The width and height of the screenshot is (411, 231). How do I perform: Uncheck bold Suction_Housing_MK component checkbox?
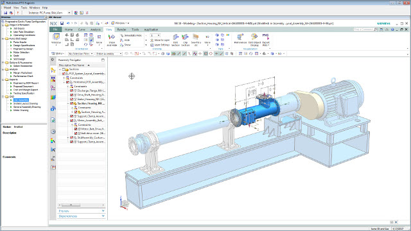(x=71, y=103)
